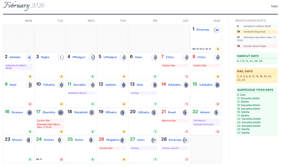This screenshot has width=283, height=167.
Task: Click the moon badge next to Mula on February 13
Action: [154, 85]
